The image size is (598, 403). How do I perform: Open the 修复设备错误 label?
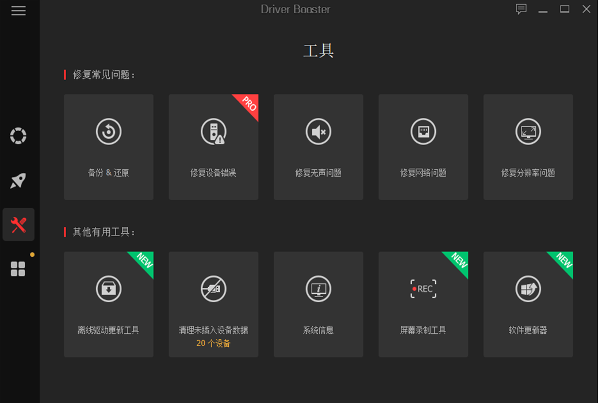213,173
